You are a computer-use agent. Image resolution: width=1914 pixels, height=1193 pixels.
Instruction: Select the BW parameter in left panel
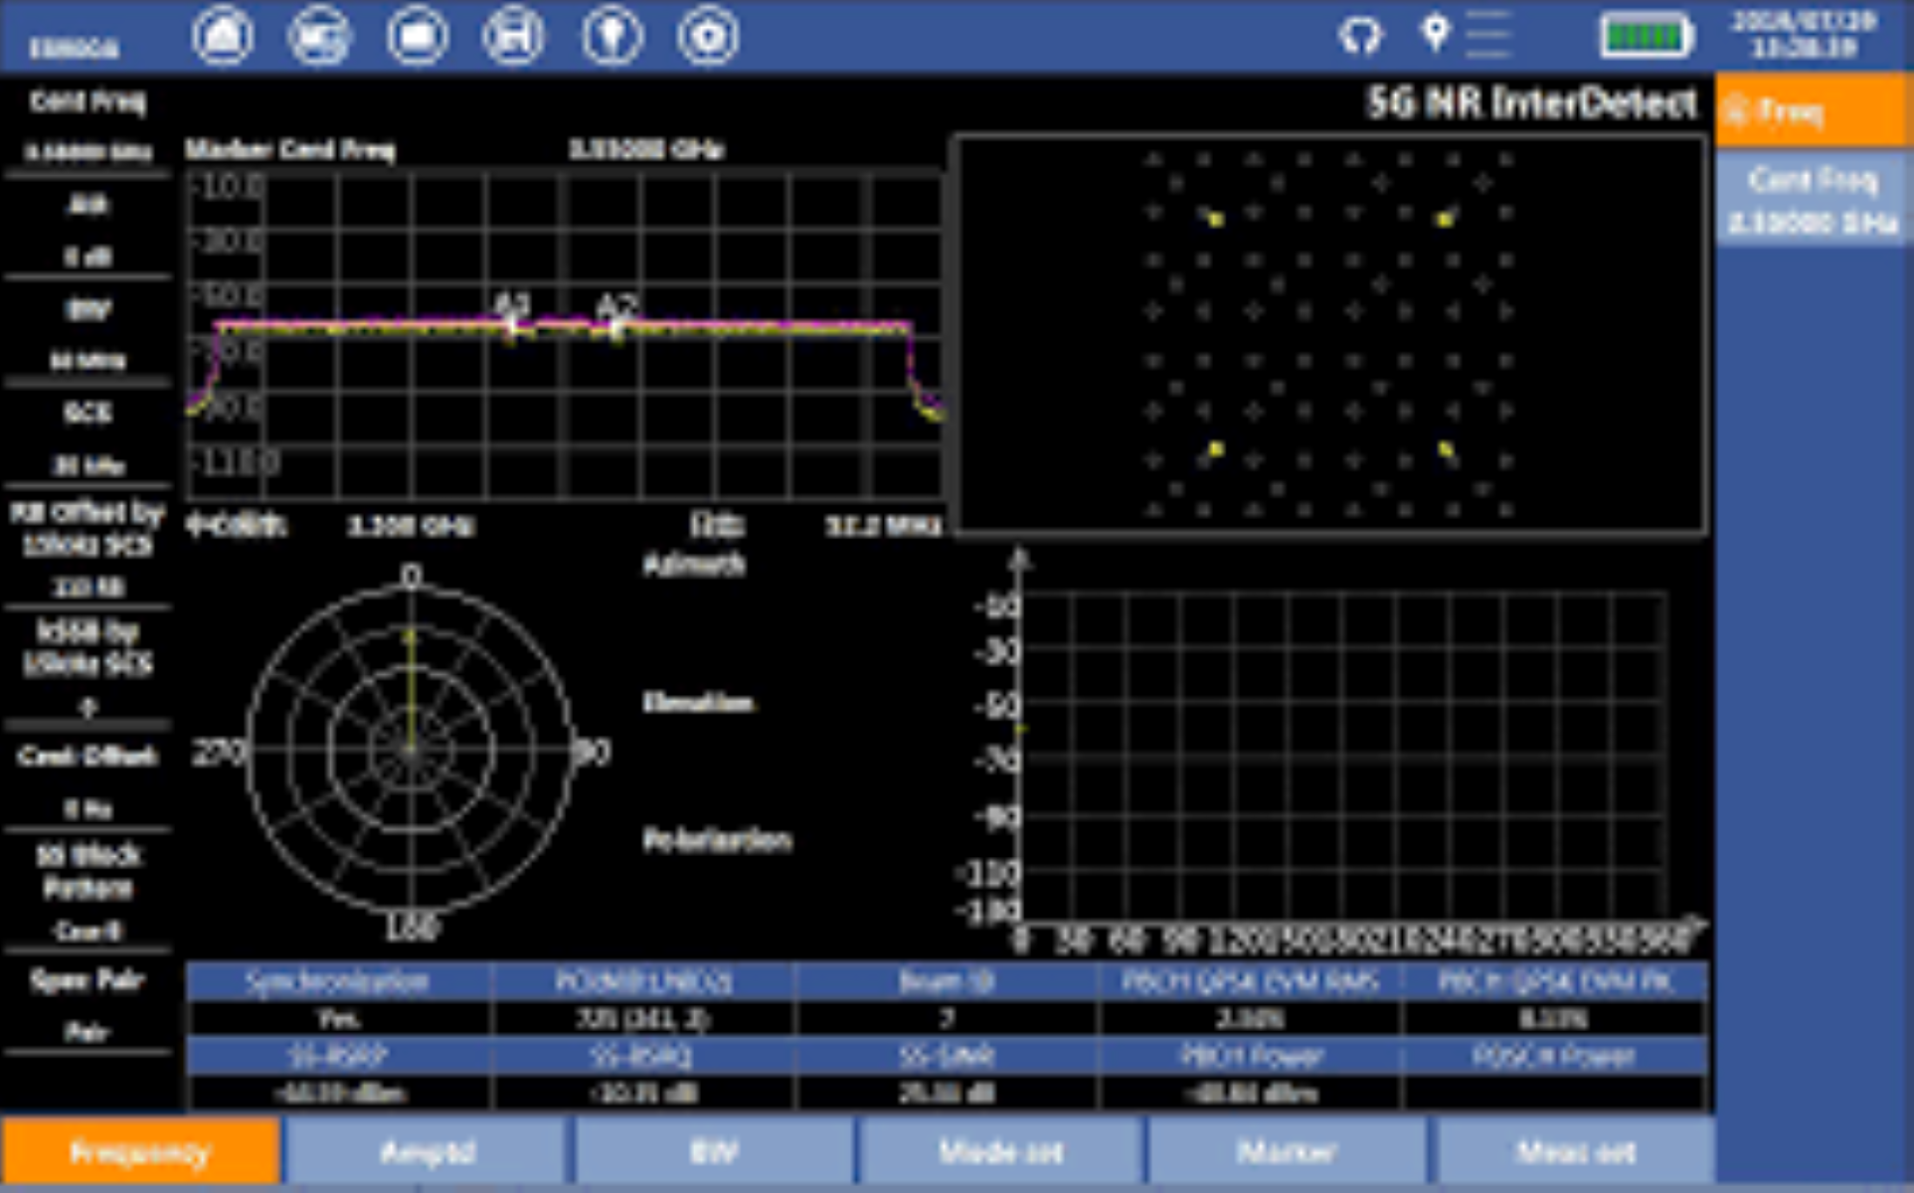pos(87,334)
